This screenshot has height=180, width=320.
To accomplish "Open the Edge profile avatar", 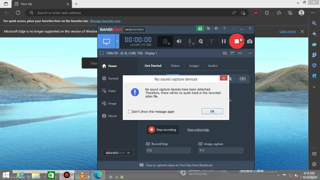I will click(301, 13).
